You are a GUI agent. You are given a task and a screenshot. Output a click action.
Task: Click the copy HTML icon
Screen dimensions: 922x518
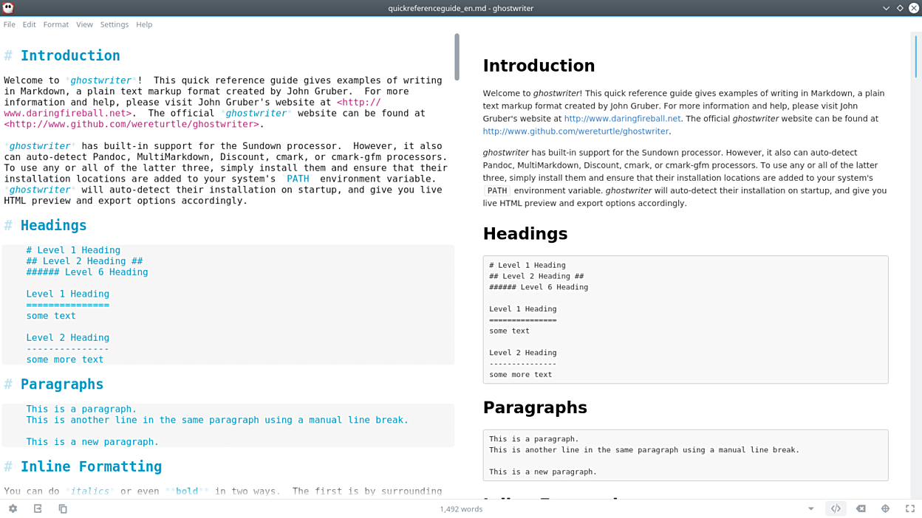point(63,508)
